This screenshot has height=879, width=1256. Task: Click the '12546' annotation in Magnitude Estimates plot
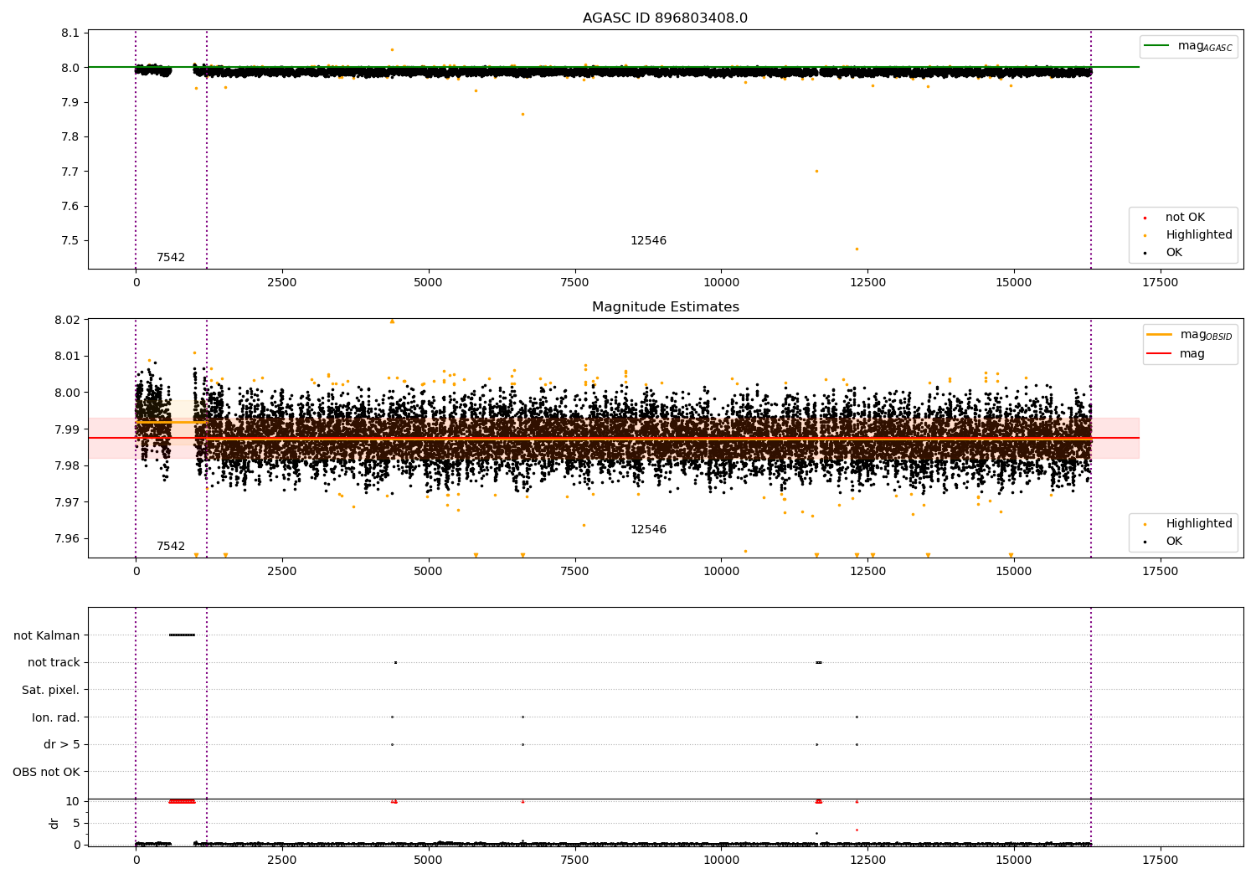648,530
